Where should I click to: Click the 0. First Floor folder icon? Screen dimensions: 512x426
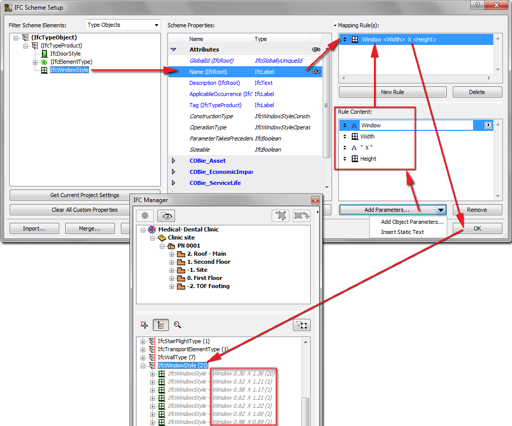[x=181, y=278]
